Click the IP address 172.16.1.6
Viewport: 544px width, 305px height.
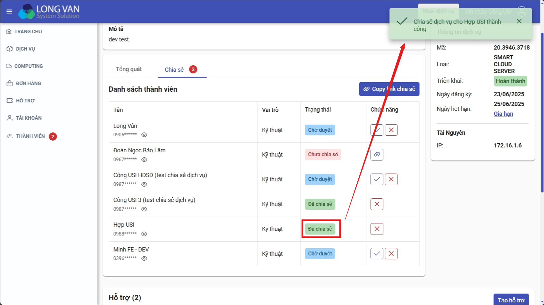pos(507,145)
